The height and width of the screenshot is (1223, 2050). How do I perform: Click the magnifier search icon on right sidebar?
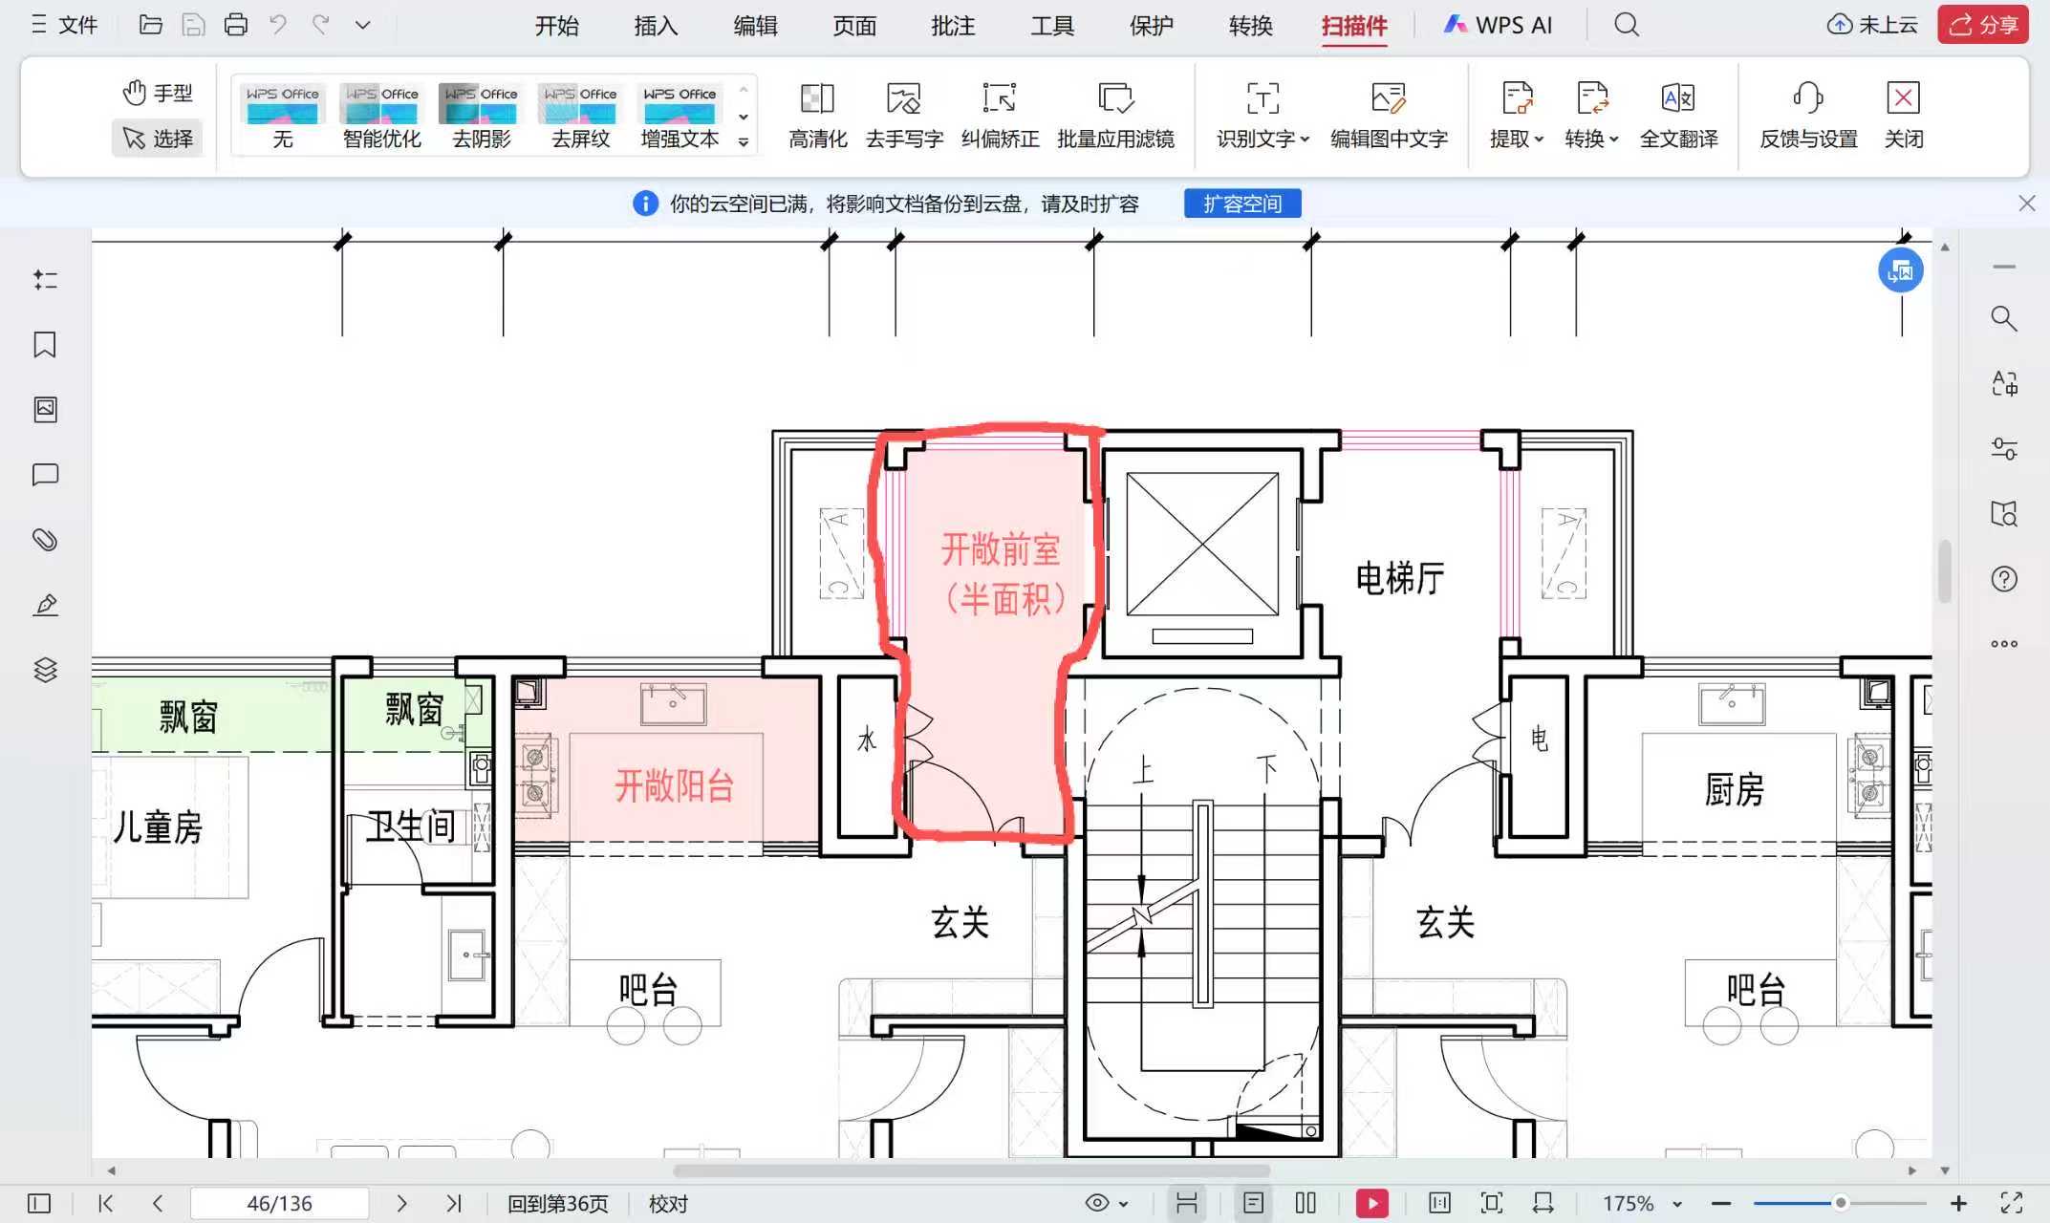2004,319
